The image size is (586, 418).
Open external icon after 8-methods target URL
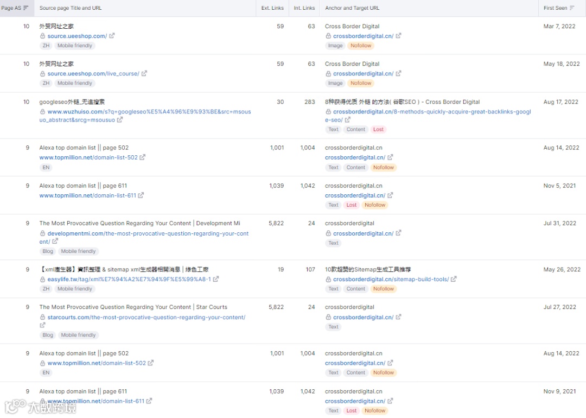[x=348, y=119]
